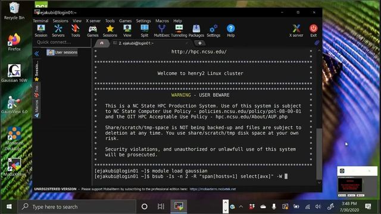Switch to the home tab
381x214 pixels.
pos(102,43)
